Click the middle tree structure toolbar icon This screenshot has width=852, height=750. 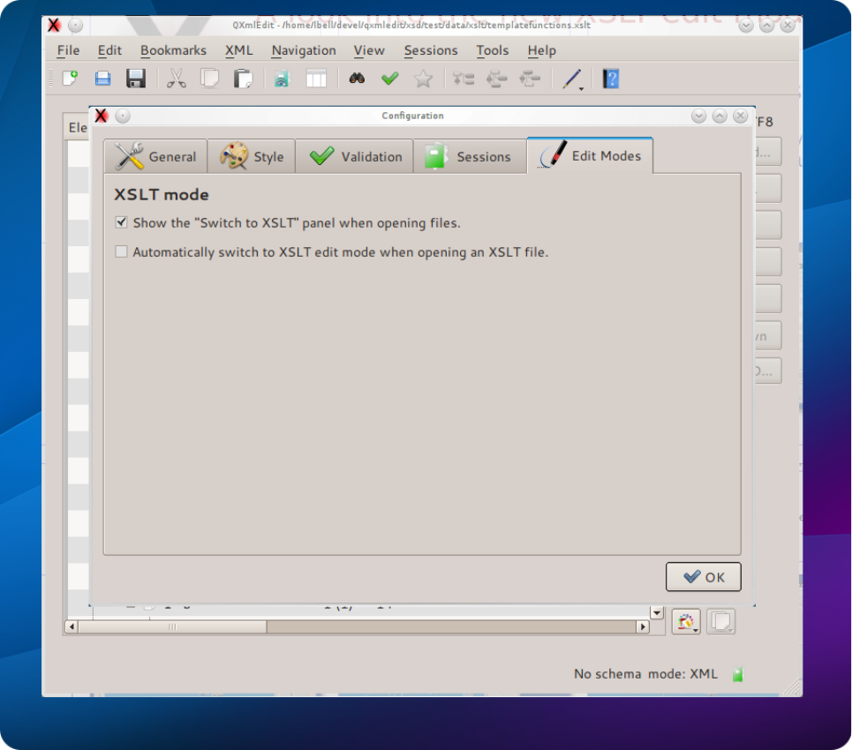tap(496, 79)
